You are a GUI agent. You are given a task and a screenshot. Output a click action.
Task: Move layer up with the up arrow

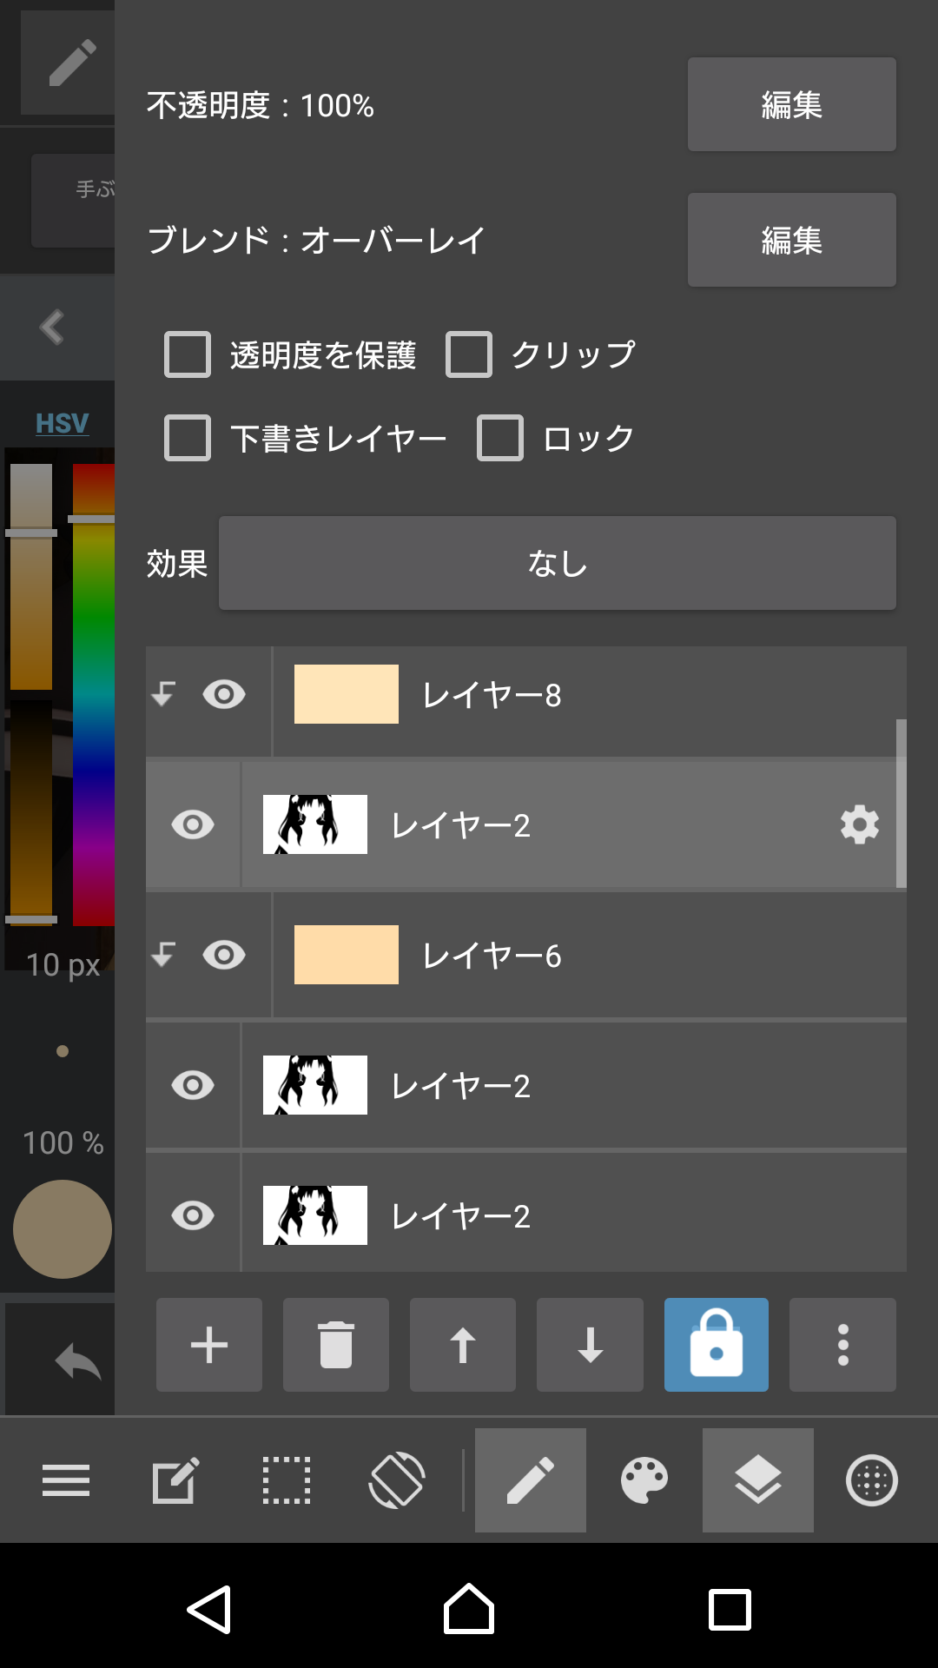(x=462, y=1345)
